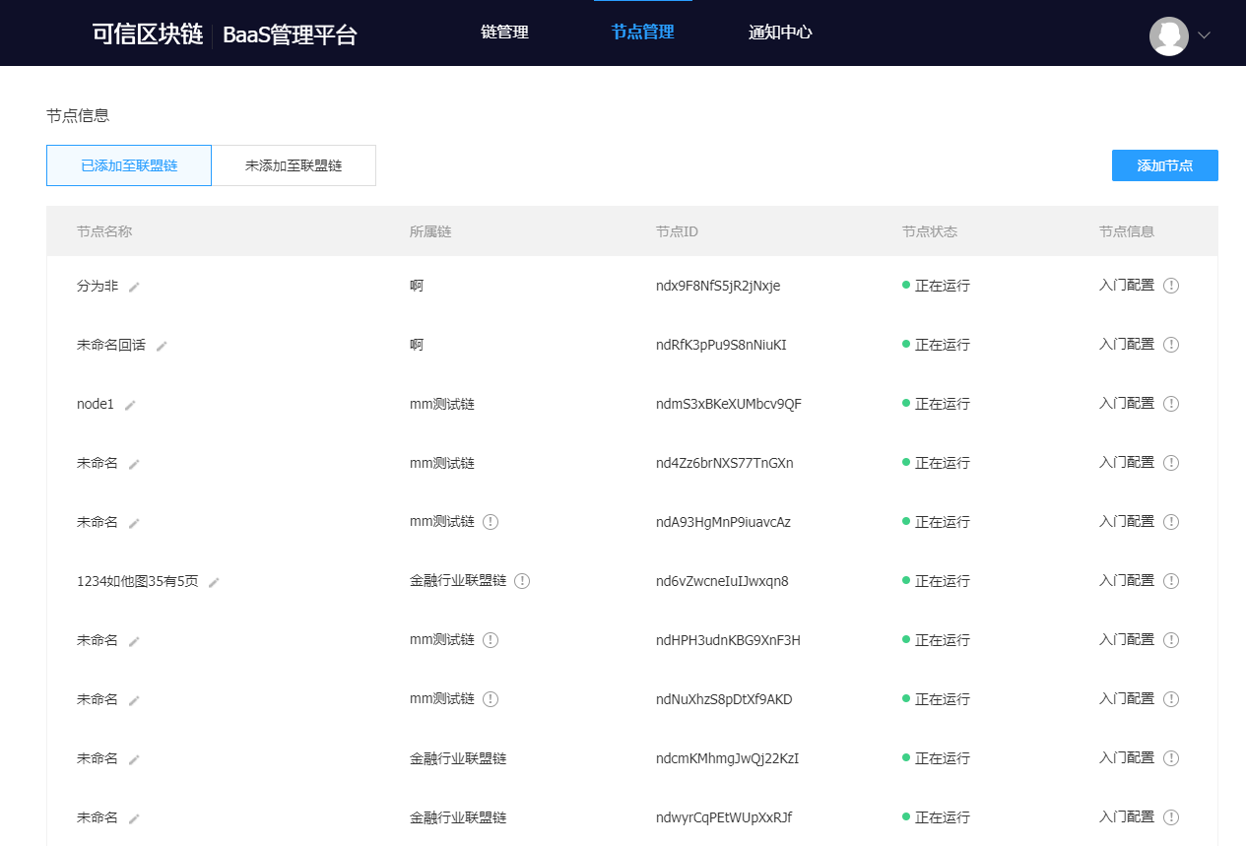
Task: Select 节点管理 in the top navigation
Action: pos(642,33)
